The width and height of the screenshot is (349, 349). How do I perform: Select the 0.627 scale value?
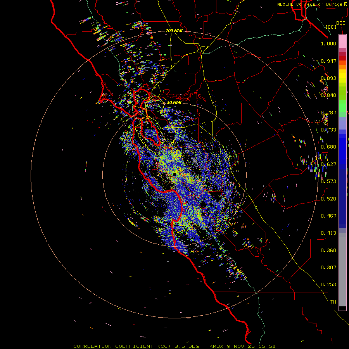(328, 164)
